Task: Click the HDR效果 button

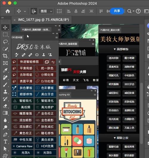Action: click(x=45, y=146)
